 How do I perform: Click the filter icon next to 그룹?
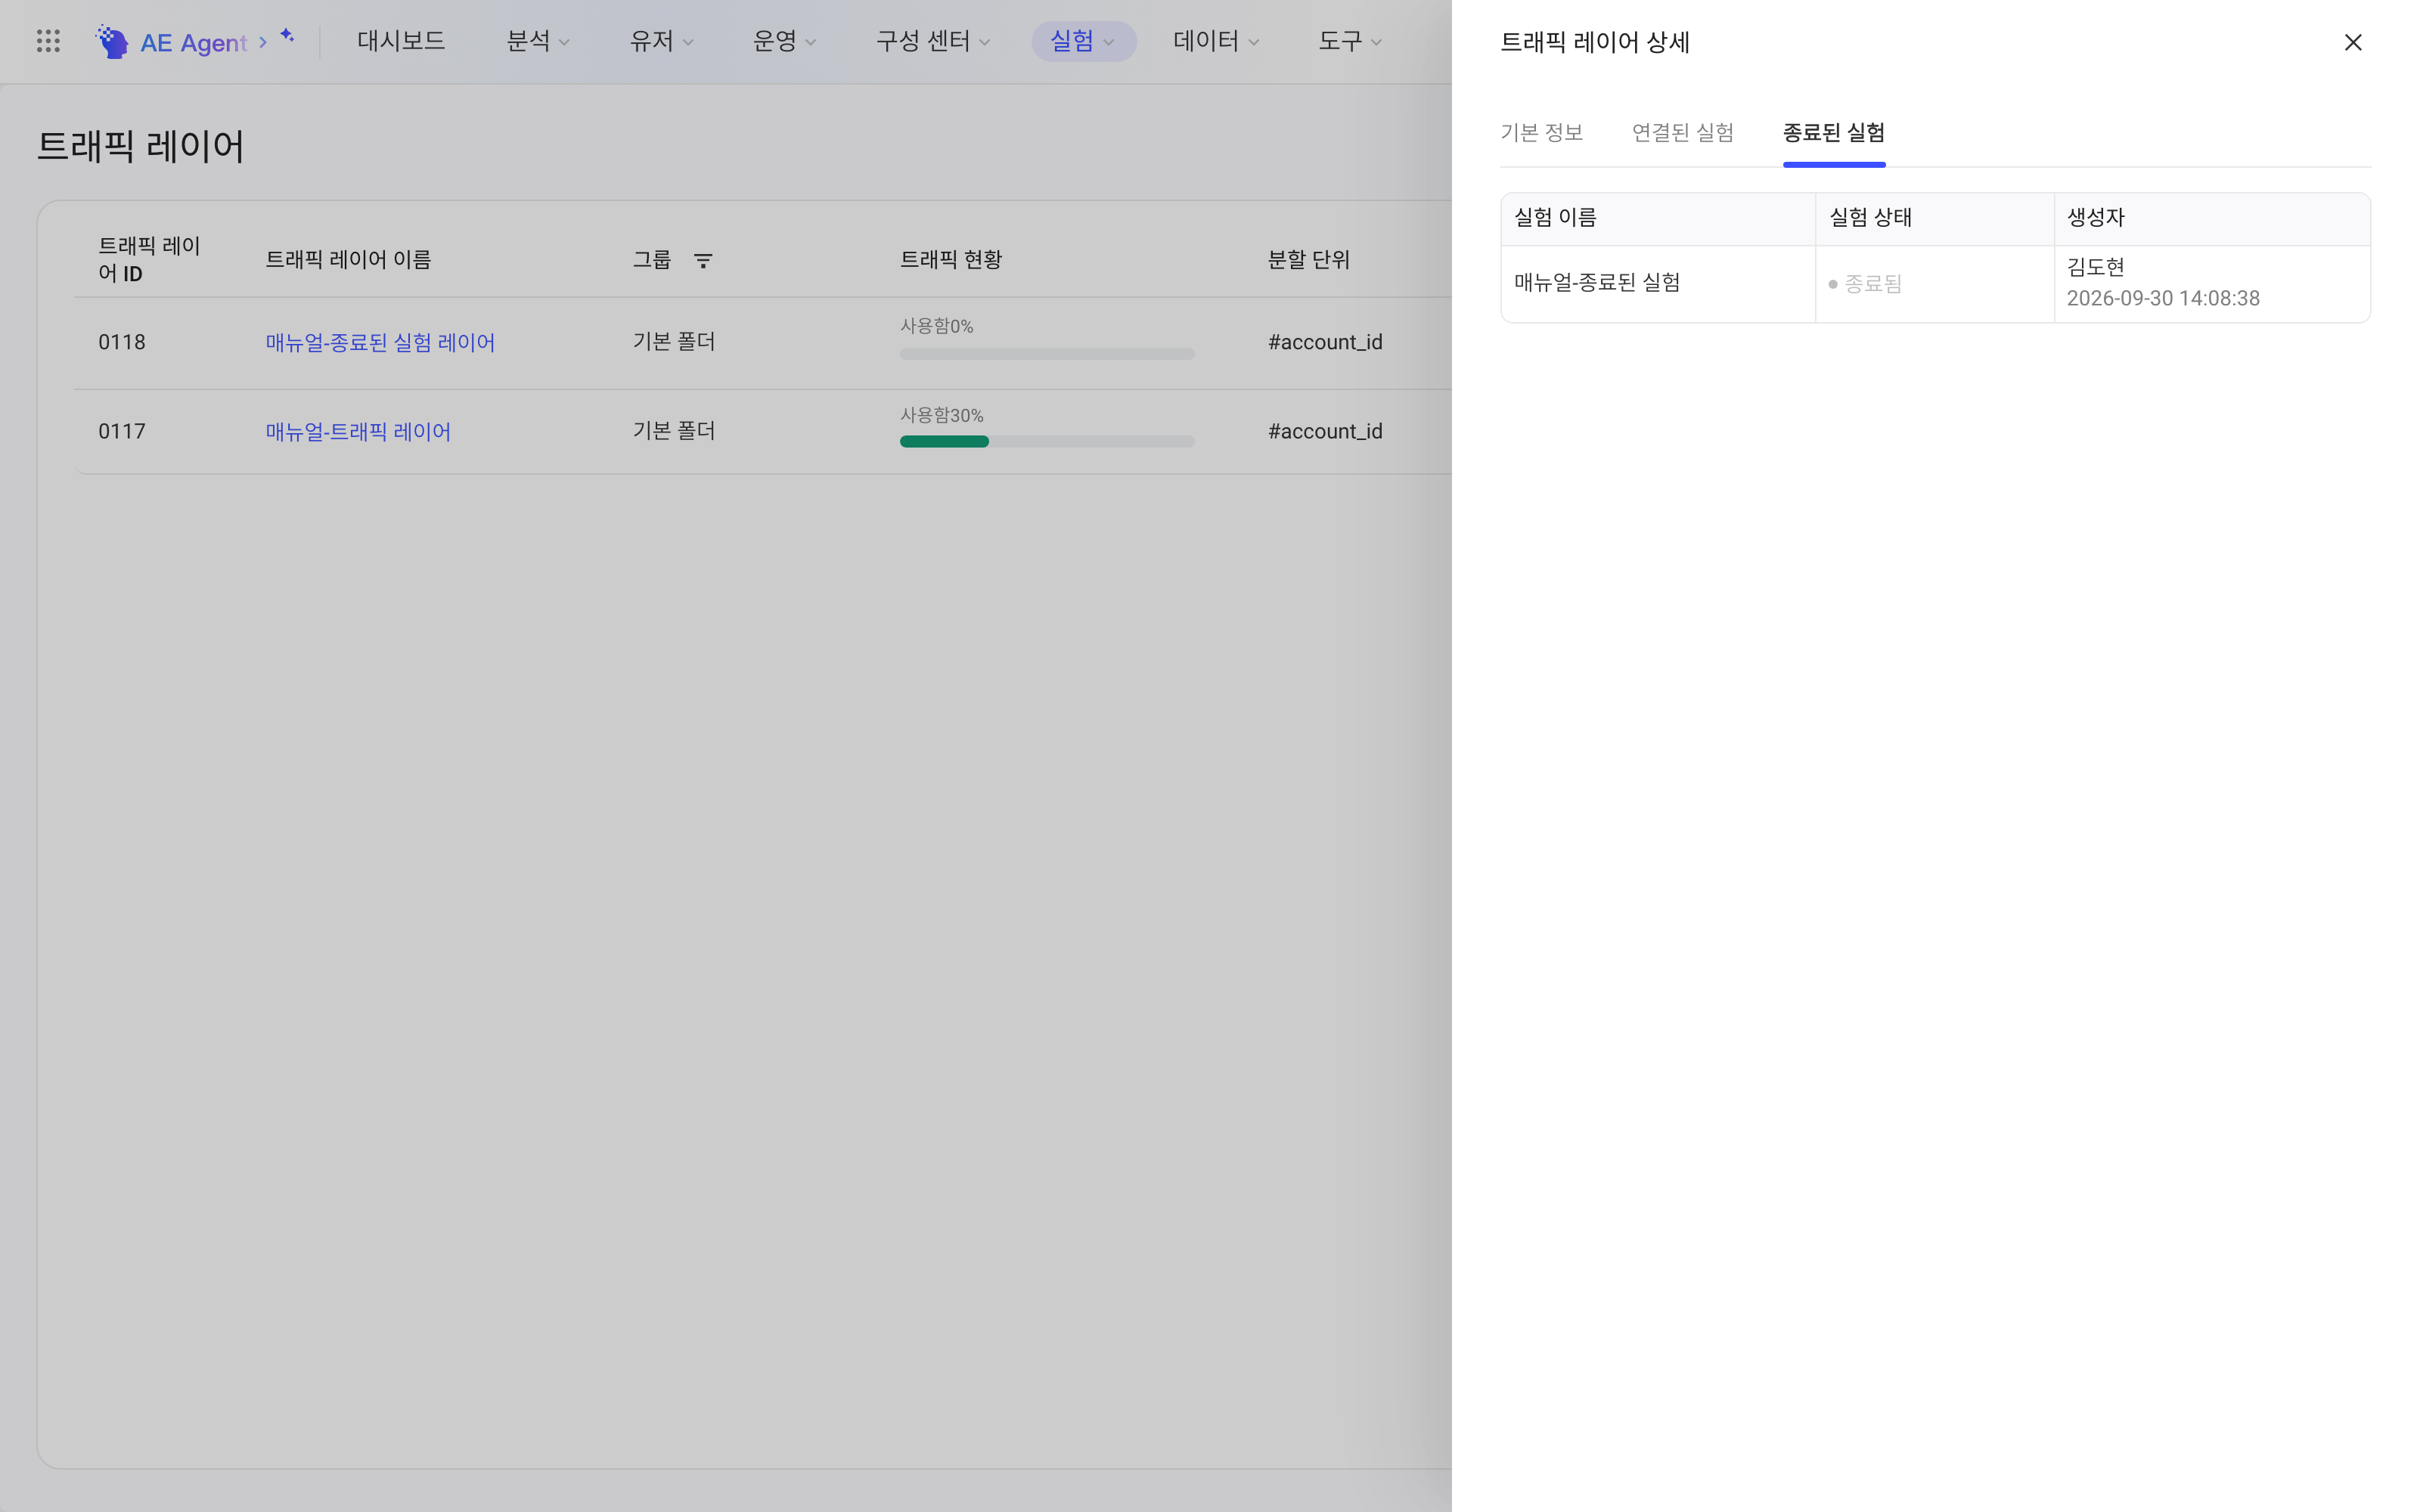(x=703, y=260)
